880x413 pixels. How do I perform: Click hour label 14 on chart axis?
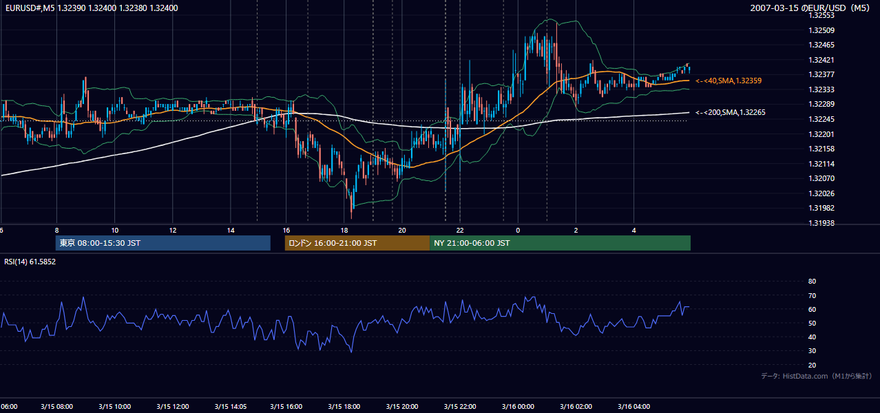[230, 231]
